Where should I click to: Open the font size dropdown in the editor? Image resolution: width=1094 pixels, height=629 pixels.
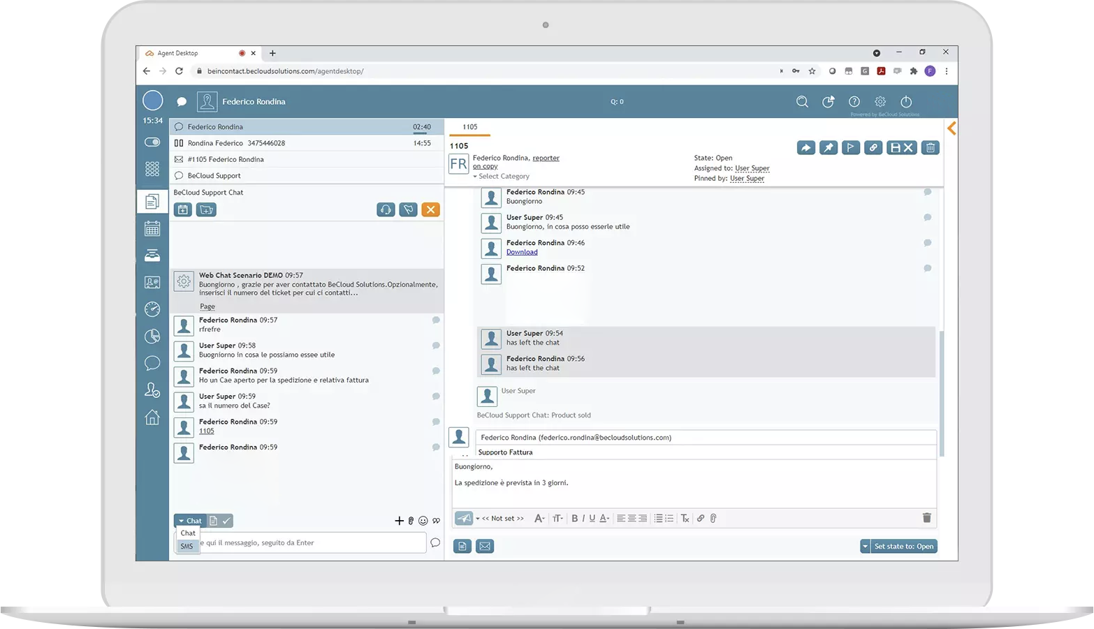click(x=557, y=519)
